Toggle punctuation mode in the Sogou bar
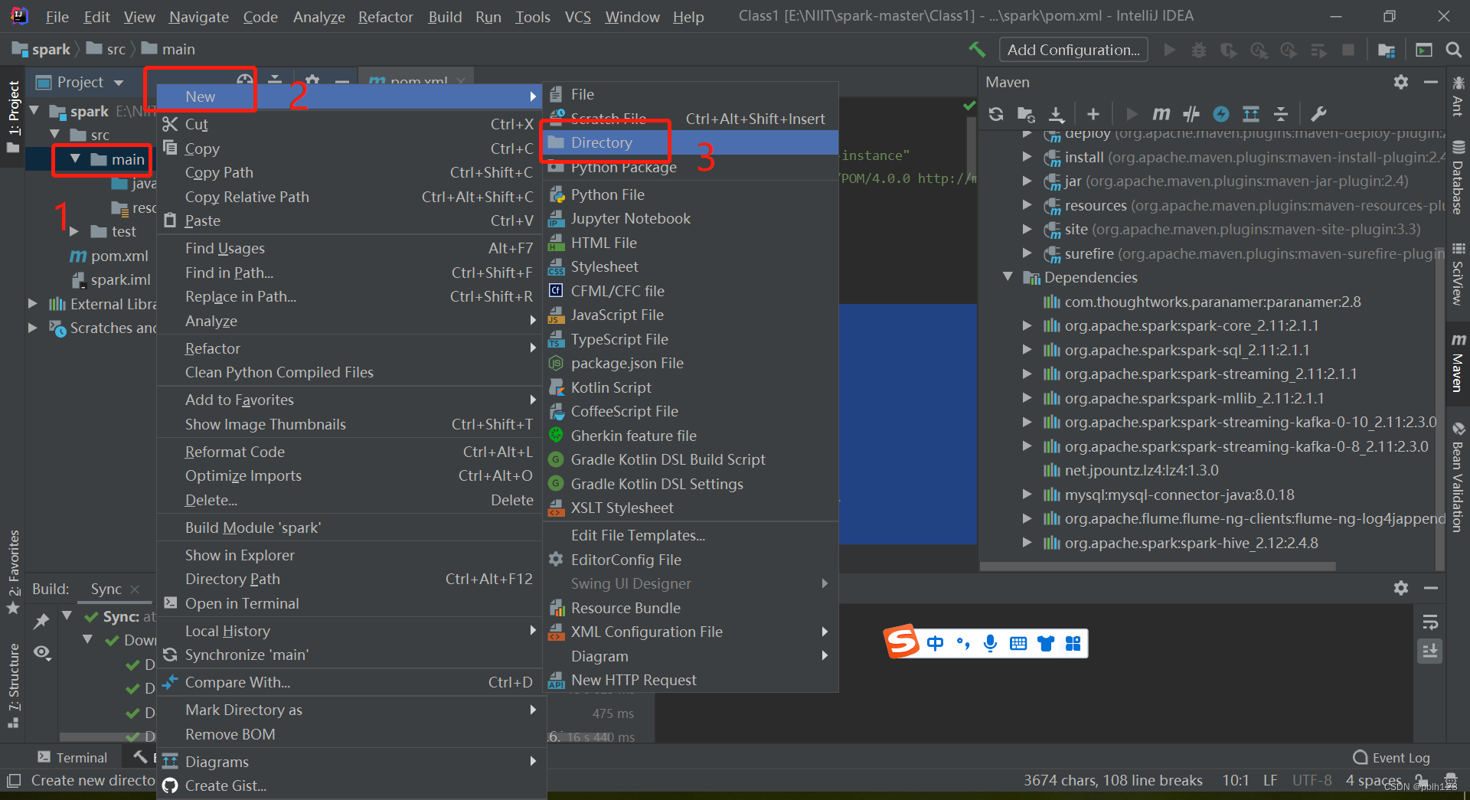The image size is (1470, 800). tap(963, 643)
